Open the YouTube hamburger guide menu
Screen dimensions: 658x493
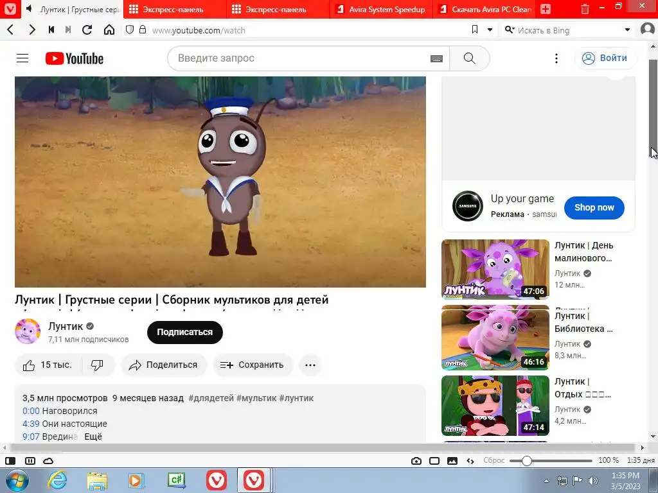(x=22, y=58)
